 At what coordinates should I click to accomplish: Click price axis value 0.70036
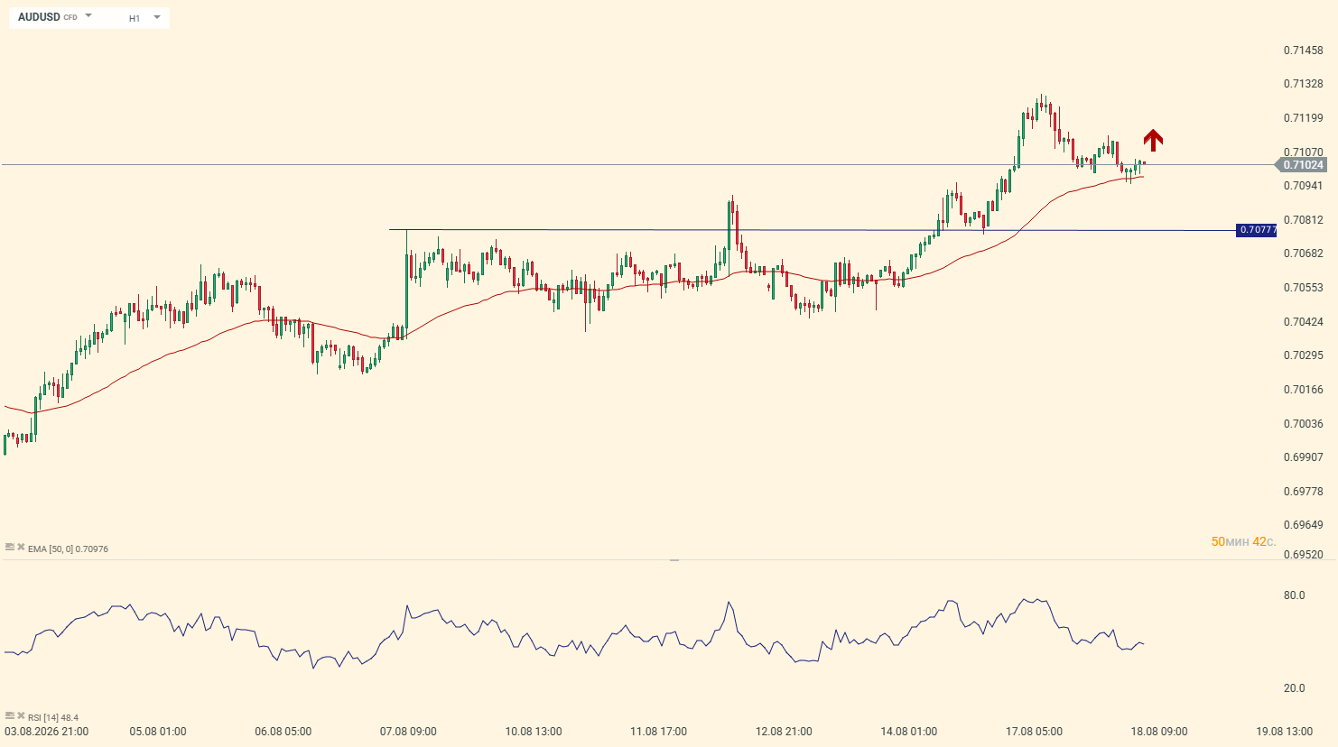1304,424
